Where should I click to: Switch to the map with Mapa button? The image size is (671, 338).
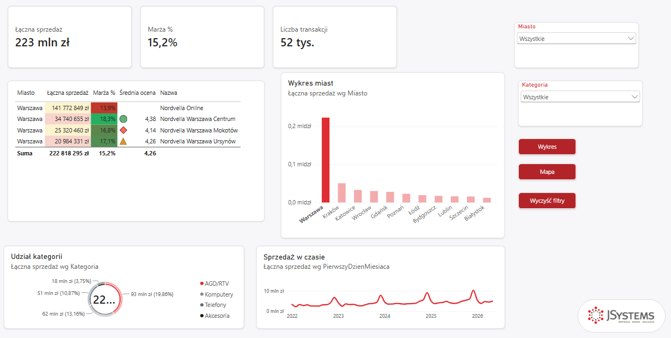coord(547,172)
